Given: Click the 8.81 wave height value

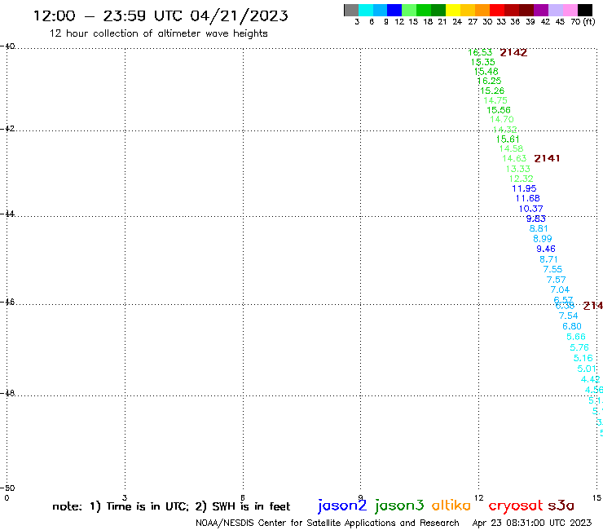Looking at the screenshot, I should [539, 228].
